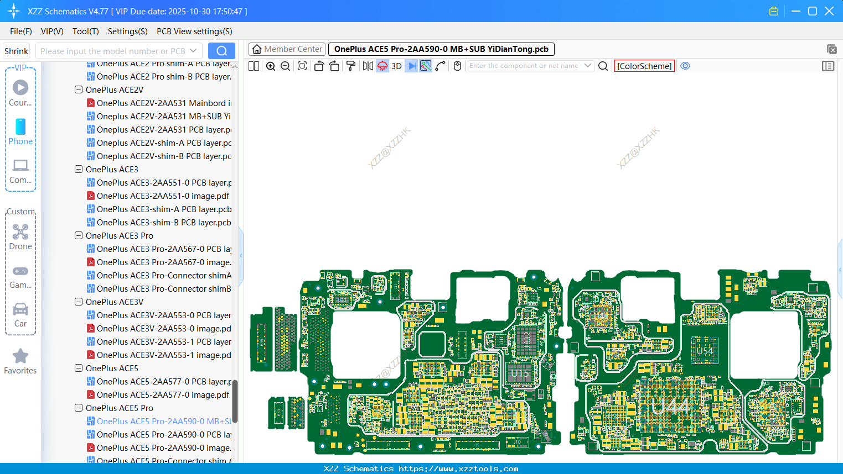
Task: Click the blue search button
Action: pos(221,51)
